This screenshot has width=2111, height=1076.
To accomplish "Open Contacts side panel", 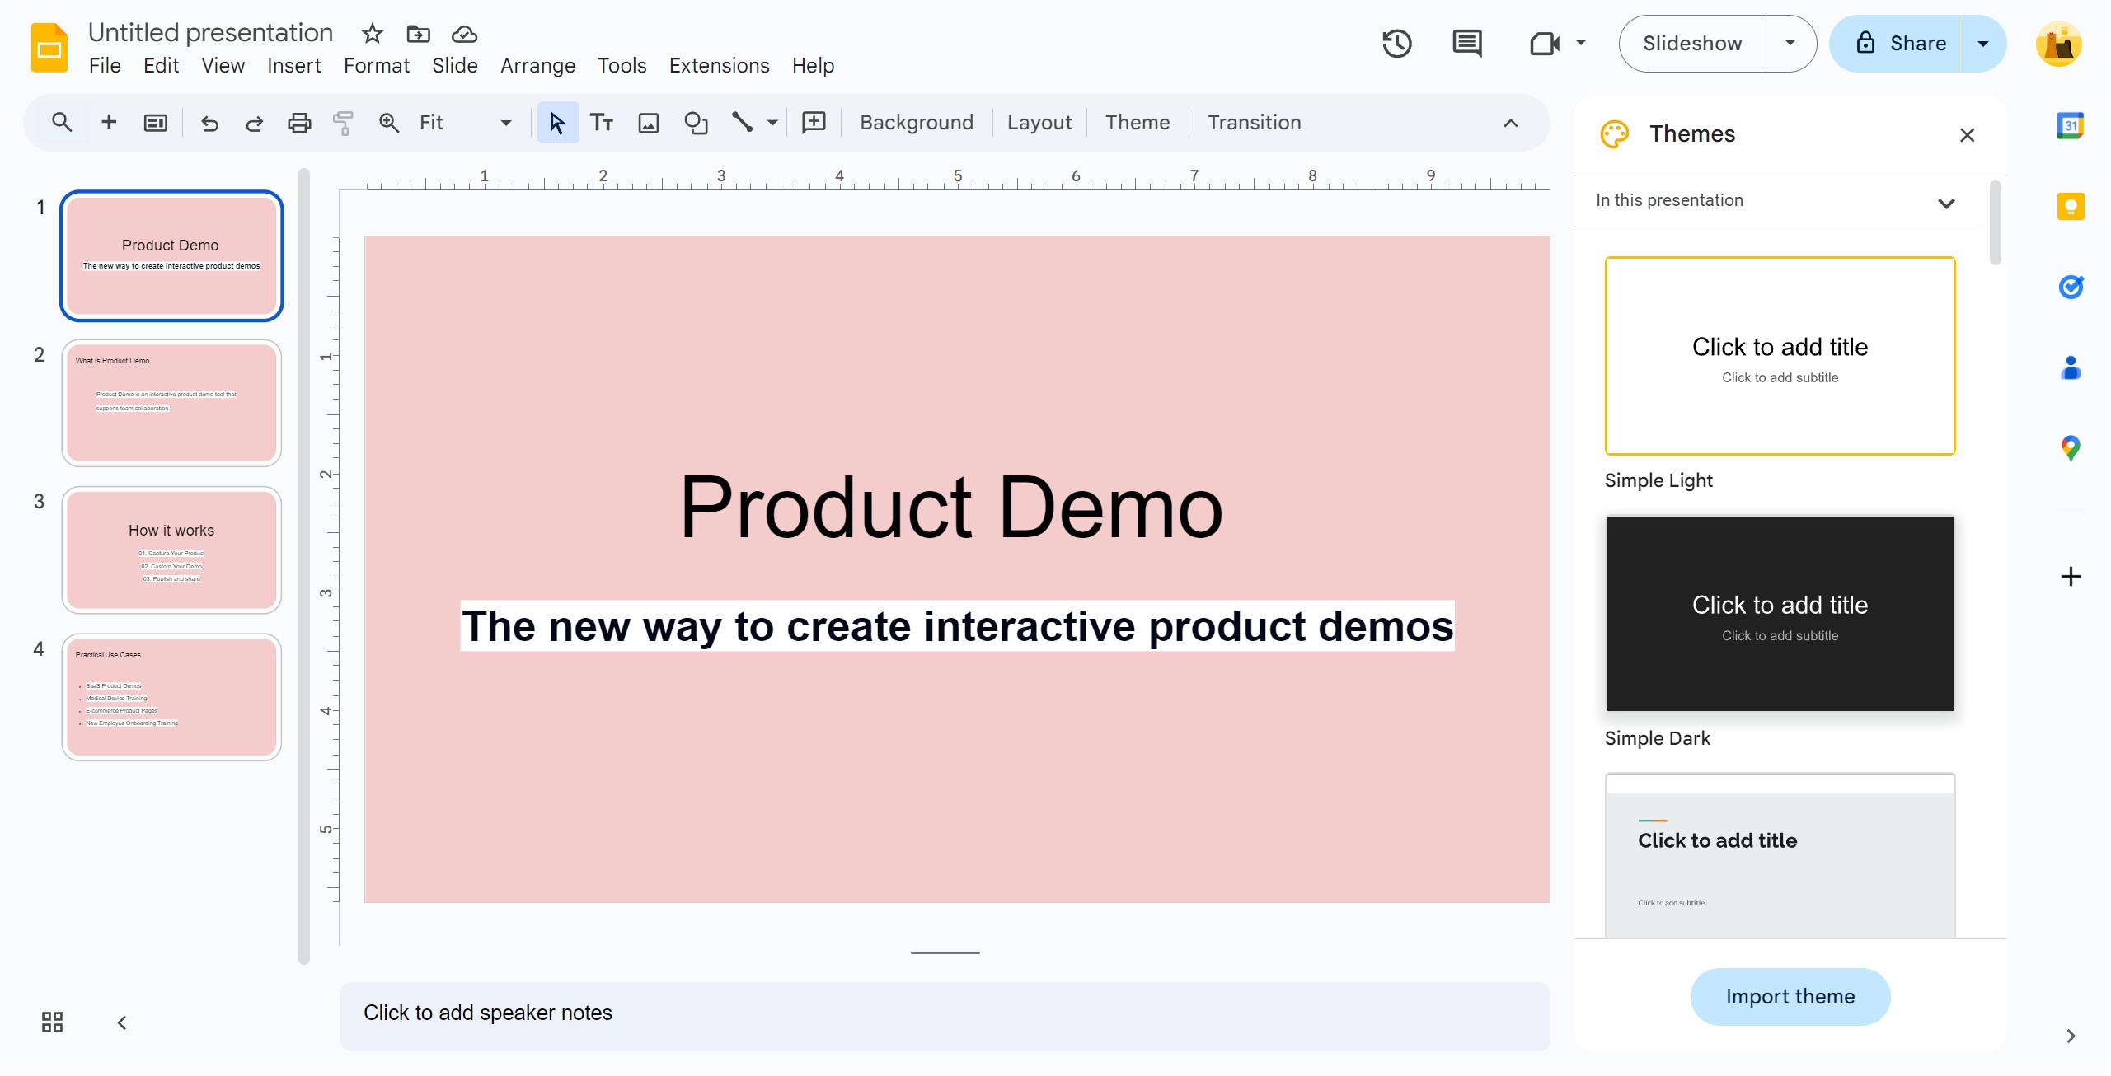I will [2070, 367].
